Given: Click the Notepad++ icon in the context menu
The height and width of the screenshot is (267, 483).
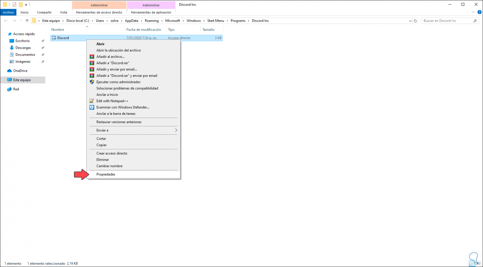Looking at the screenshot, I should 92,101.
